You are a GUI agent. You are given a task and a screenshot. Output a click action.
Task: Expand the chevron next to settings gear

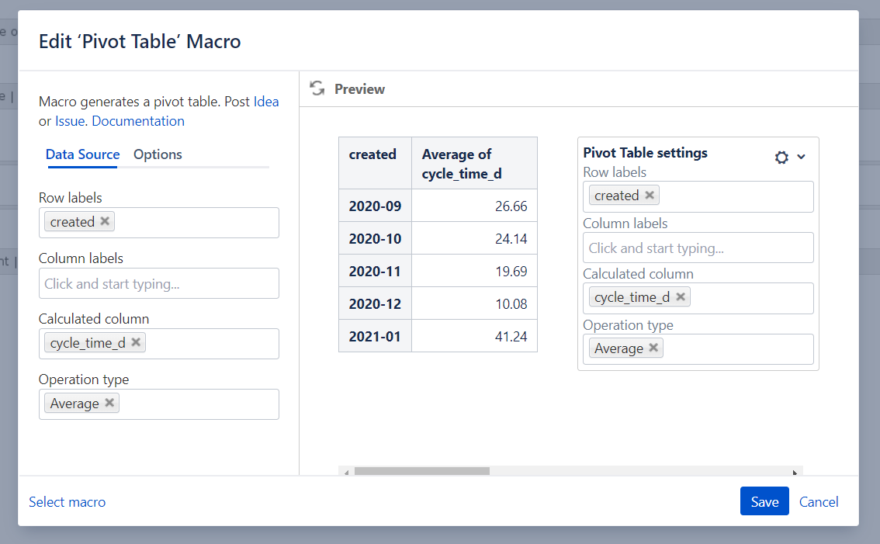(801, 157)
